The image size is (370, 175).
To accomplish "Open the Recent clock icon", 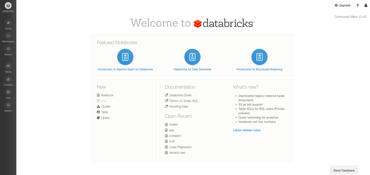I will click(x=8, y=49).
